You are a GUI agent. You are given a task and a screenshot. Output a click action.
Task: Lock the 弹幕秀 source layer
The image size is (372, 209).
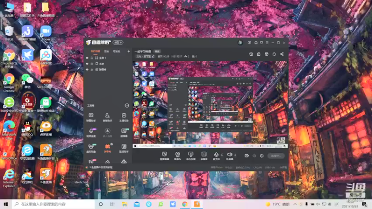(x=92, y=70)
